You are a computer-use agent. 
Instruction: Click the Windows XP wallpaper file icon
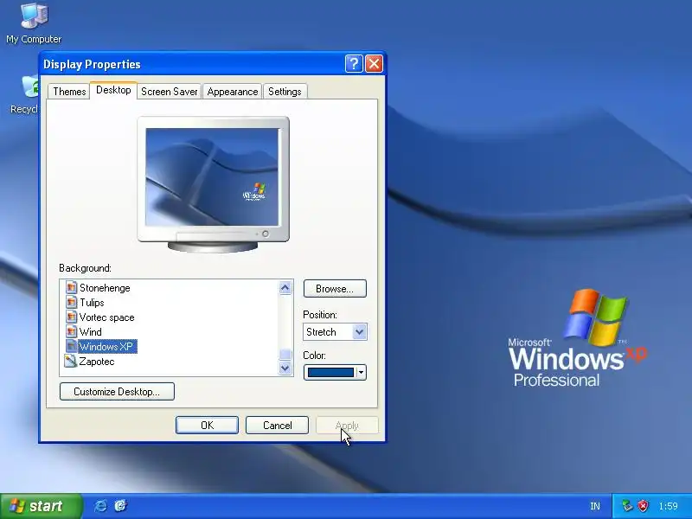(x=71, y=347)
